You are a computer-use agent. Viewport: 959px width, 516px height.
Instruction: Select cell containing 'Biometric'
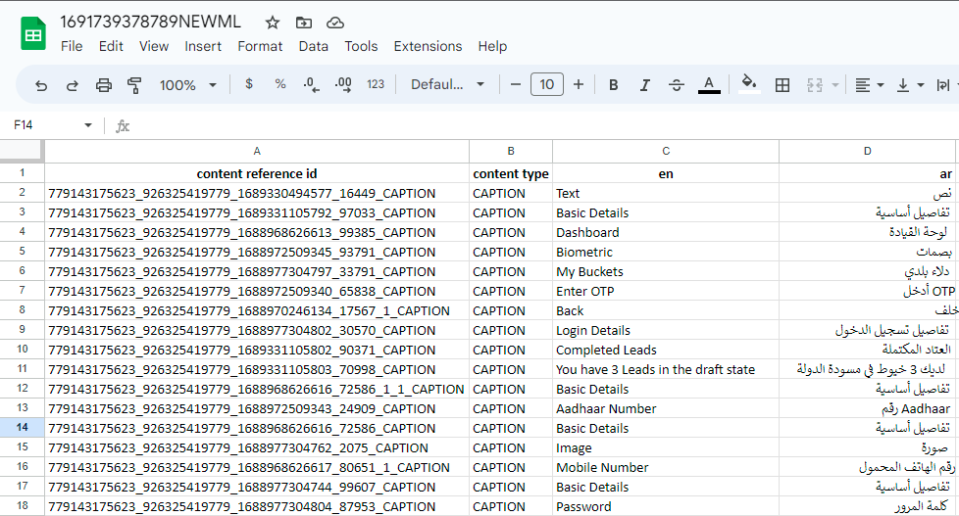pos(666,253)
